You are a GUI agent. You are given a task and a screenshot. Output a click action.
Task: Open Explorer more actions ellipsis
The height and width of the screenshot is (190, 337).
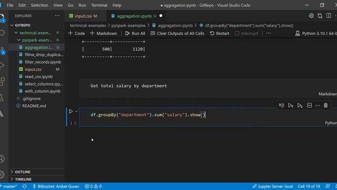pos(57,16)
